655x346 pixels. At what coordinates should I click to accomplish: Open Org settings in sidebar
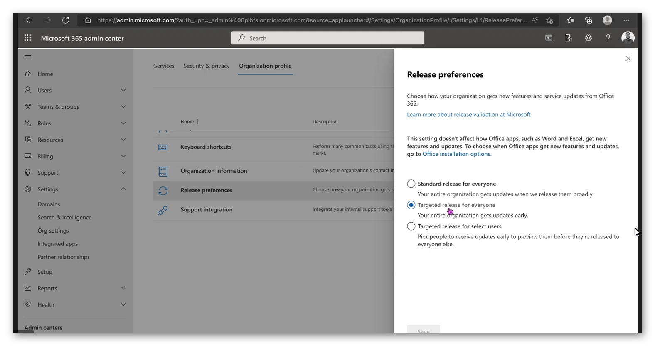click(53, 231)
